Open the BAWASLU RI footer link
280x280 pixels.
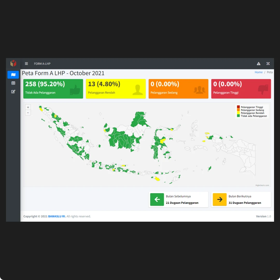[57, 216]
